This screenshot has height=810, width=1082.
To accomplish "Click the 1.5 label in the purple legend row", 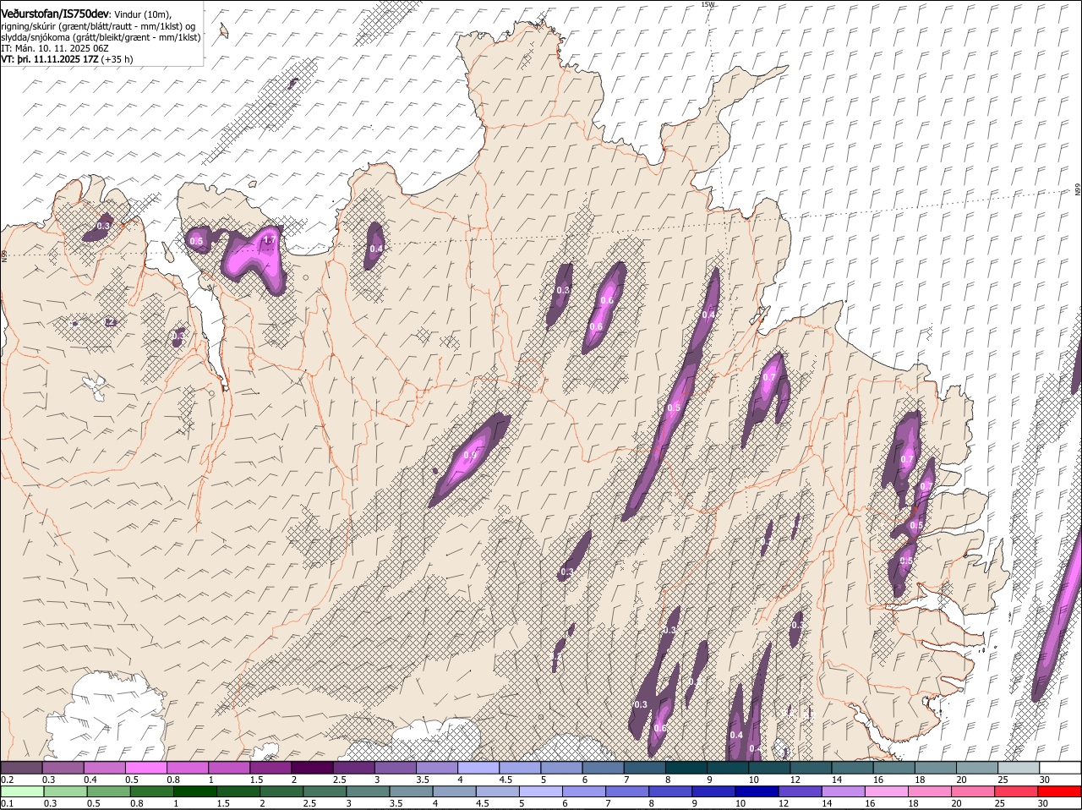I will [x=257, y=779].
